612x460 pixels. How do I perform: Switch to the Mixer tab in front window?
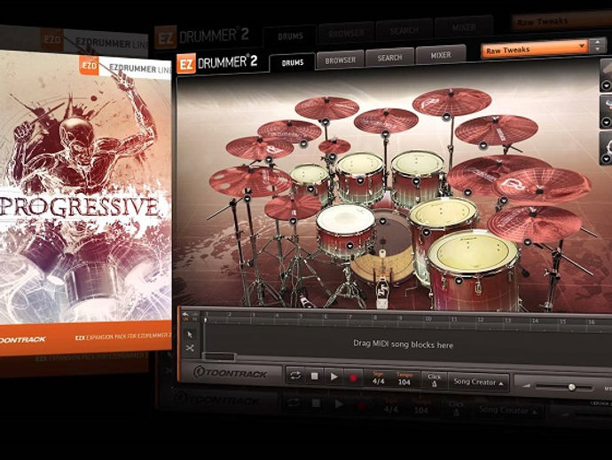441,55
